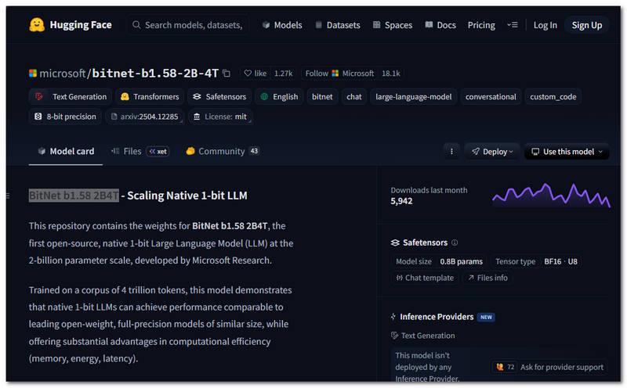
Task: Open Files info link
Action: pos(487,278)
